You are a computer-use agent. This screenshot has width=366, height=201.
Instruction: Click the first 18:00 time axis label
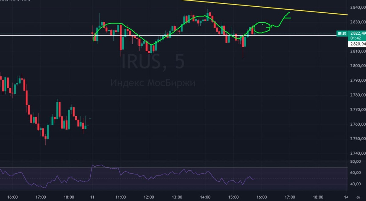tap(69, 197)
